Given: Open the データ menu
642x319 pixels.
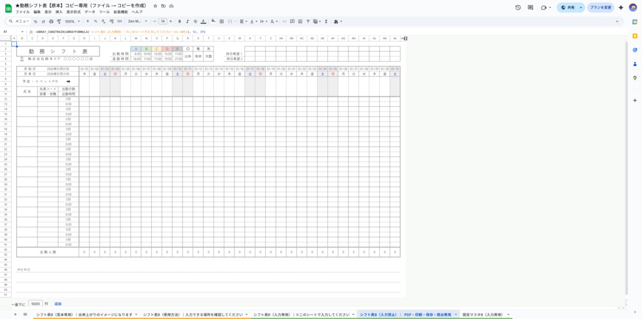Looking at the screenshot, I should 90,12.
